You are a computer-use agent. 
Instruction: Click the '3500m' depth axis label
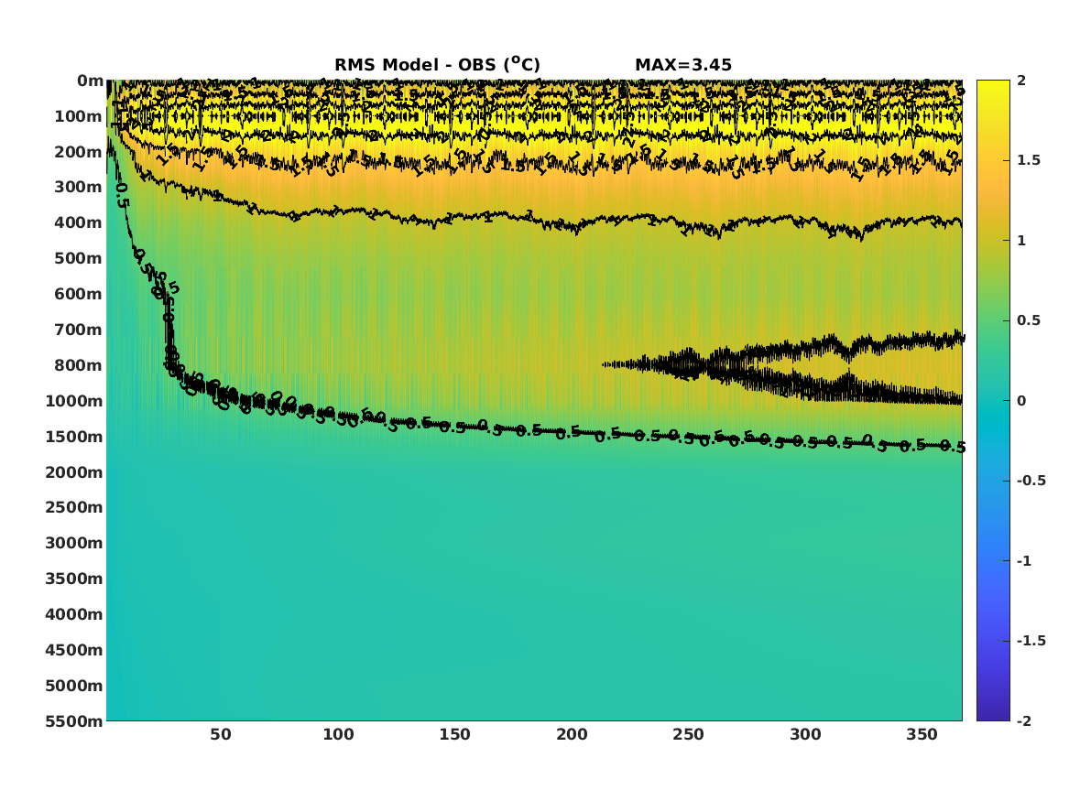point(74,579)
